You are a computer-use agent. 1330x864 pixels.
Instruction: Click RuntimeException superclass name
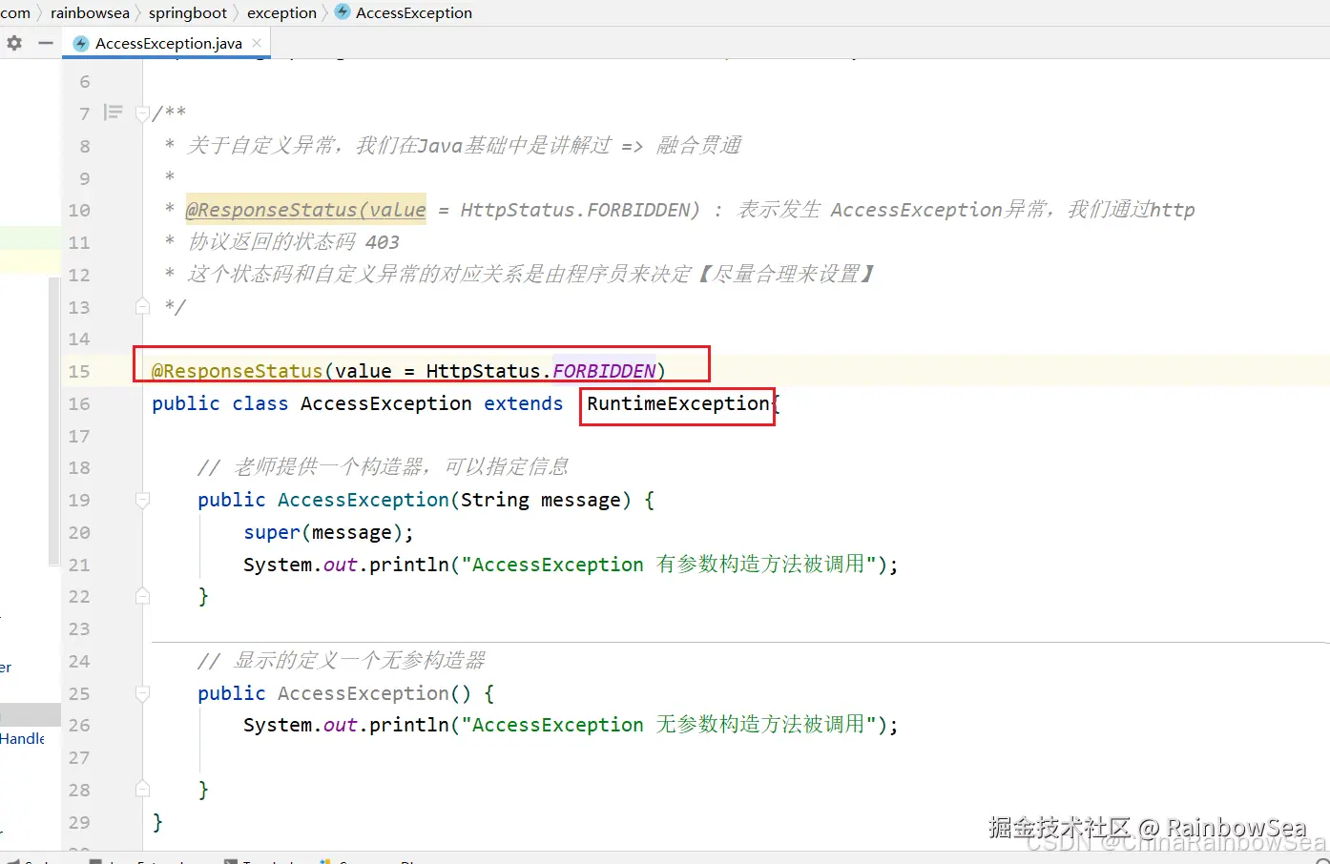678,403
